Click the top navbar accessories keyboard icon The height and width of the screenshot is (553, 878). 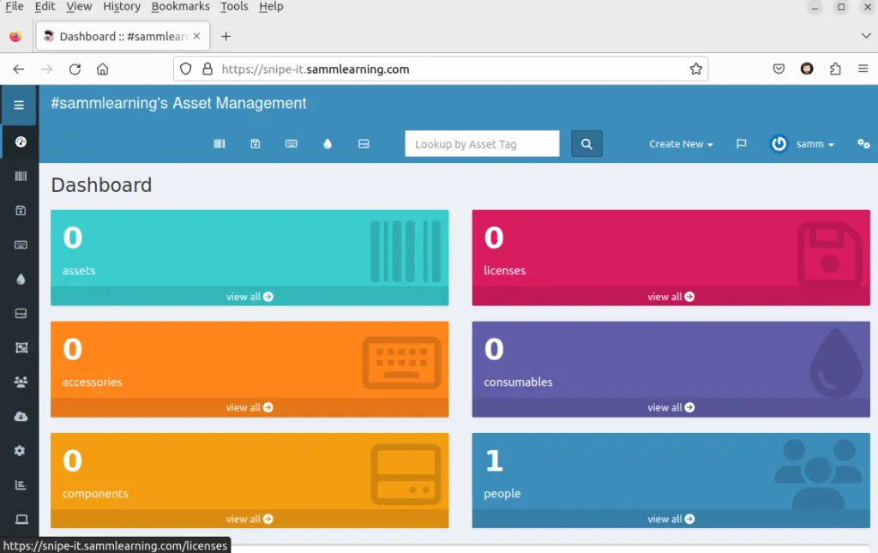[292, 144]
